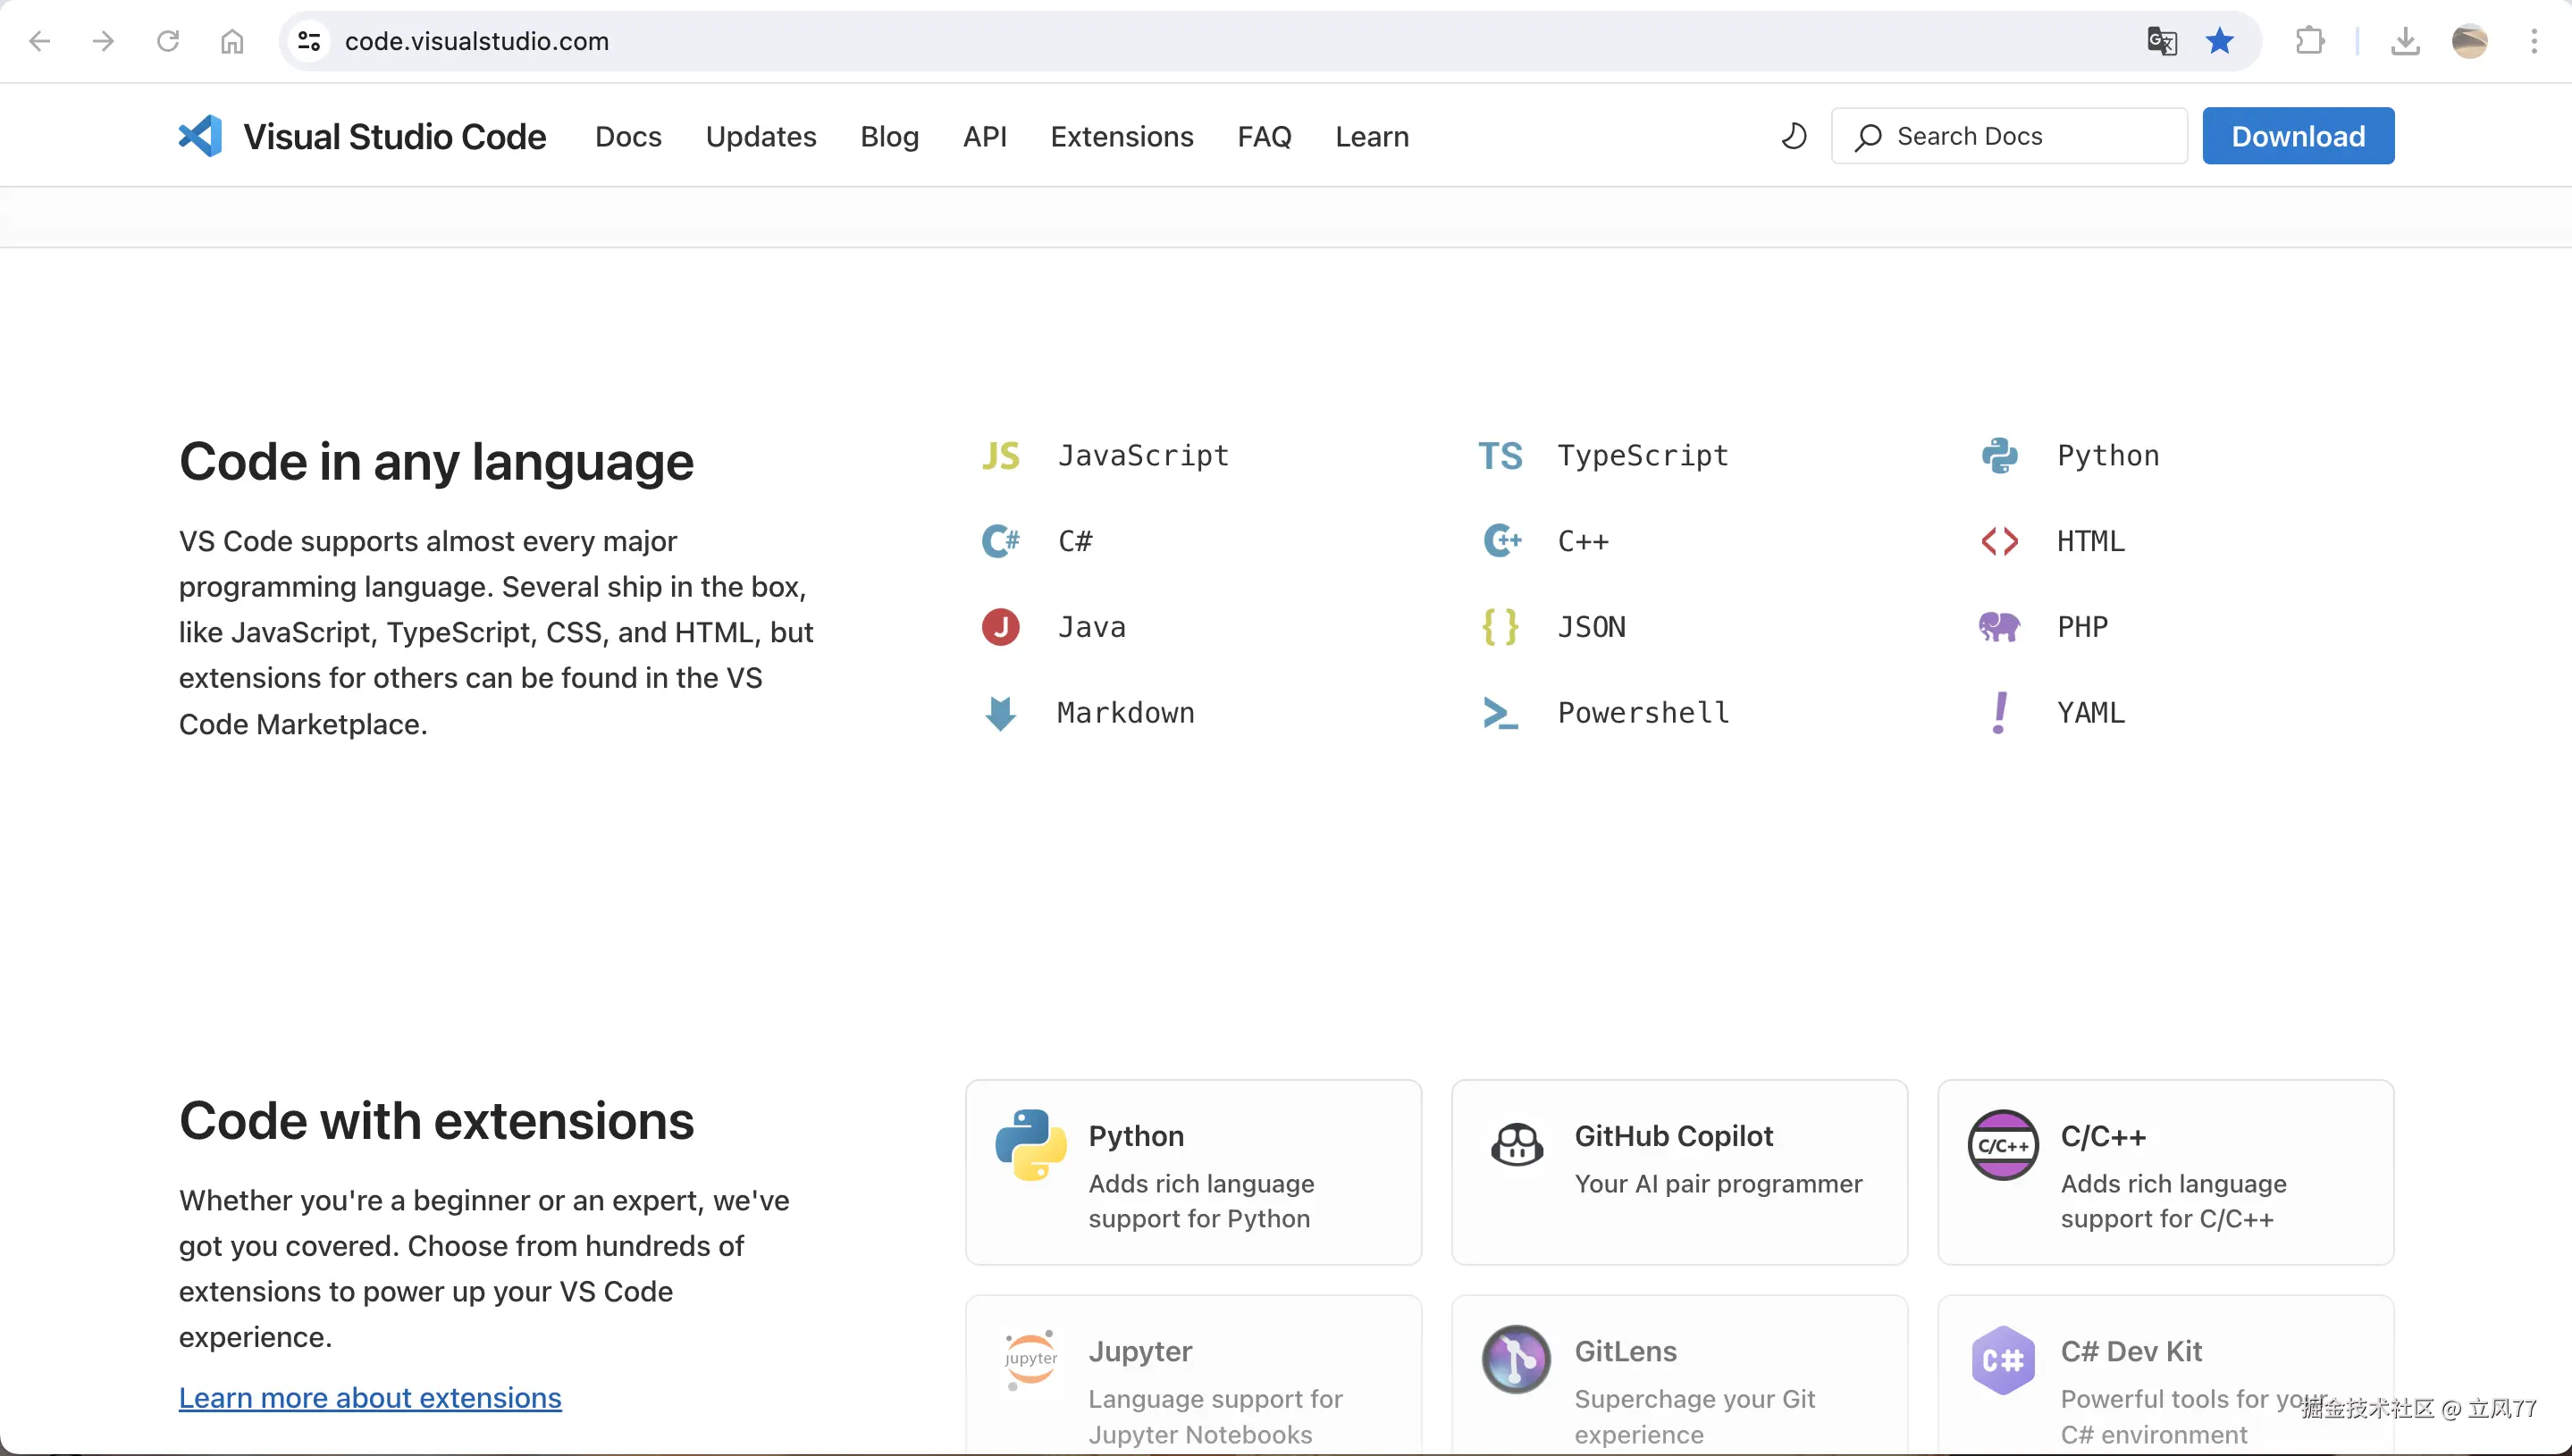The height and width of the screenshot is (1456, 2572).
Task: View site information in address bar
Action: pyautogui.click(x=309, y=41)
